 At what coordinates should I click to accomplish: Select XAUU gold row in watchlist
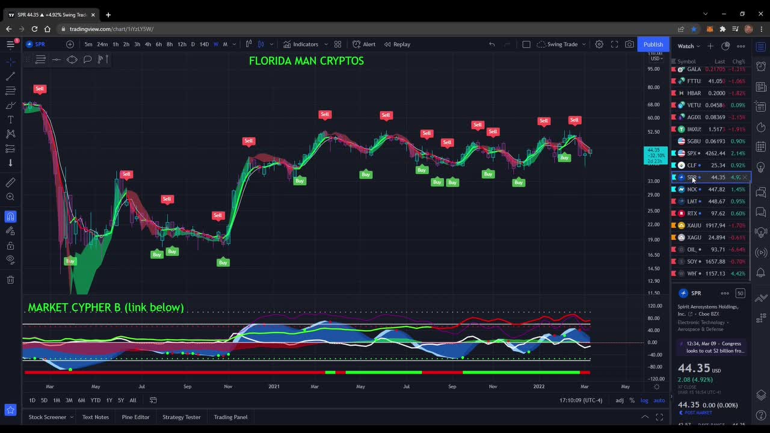[x=710, y=226]
